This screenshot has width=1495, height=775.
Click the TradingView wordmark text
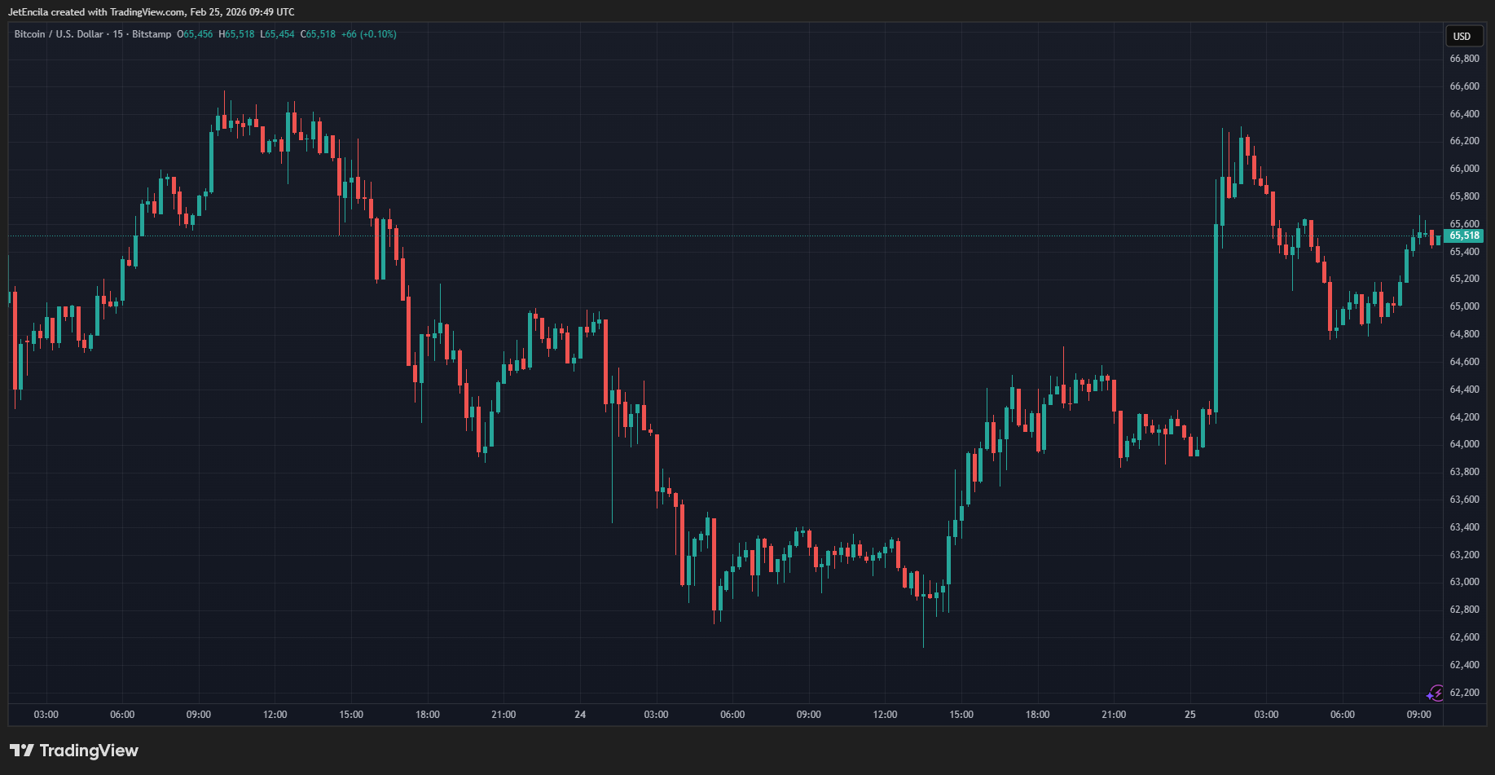[x=89, y=751]
